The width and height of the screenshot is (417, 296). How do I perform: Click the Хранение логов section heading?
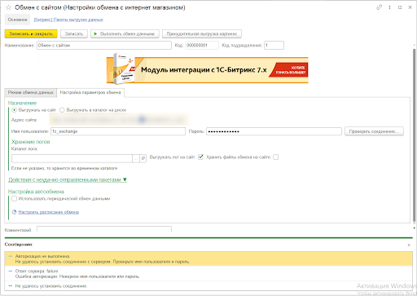pos(30,142)
